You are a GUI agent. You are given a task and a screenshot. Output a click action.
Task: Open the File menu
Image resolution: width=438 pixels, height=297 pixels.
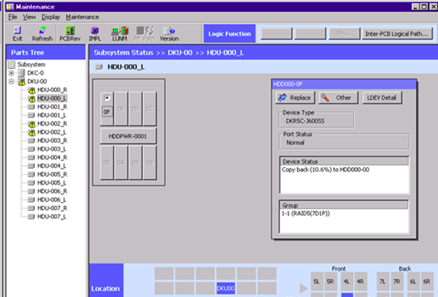13,17
